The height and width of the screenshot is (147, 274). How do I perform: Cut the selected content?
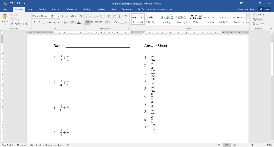(14, 15)
